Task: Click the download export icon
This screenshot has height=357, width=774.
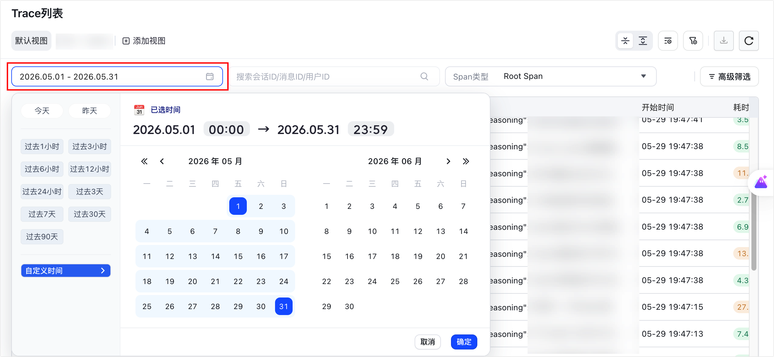Action: click(x=724, y=41)
